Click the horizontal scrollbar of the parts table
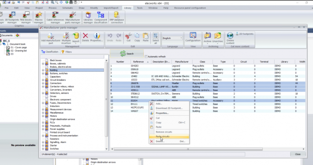Image resolution: width=313 pixels, height=165 pixels. coord(188,149)
